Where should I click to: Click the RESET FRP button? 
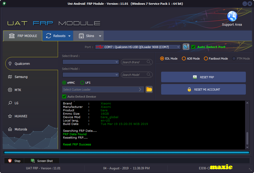pos(203,77)
